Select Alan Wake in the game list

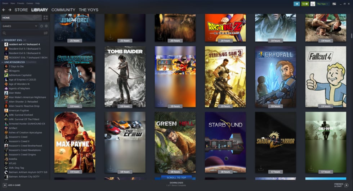15,93
